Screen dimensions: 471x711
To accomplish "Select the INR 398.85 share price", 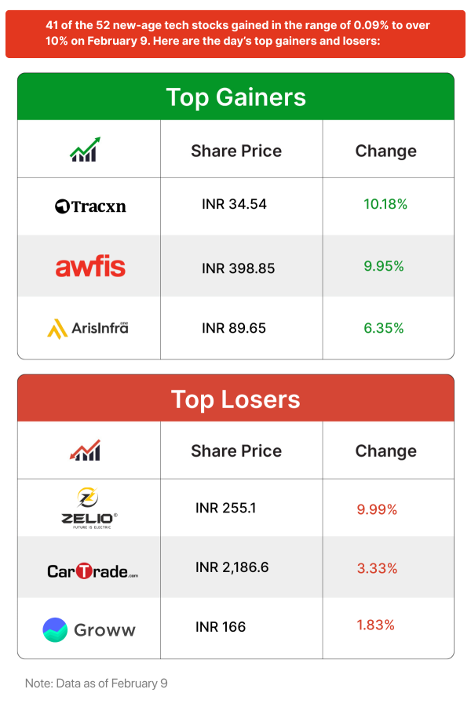I will click(238, 268).
